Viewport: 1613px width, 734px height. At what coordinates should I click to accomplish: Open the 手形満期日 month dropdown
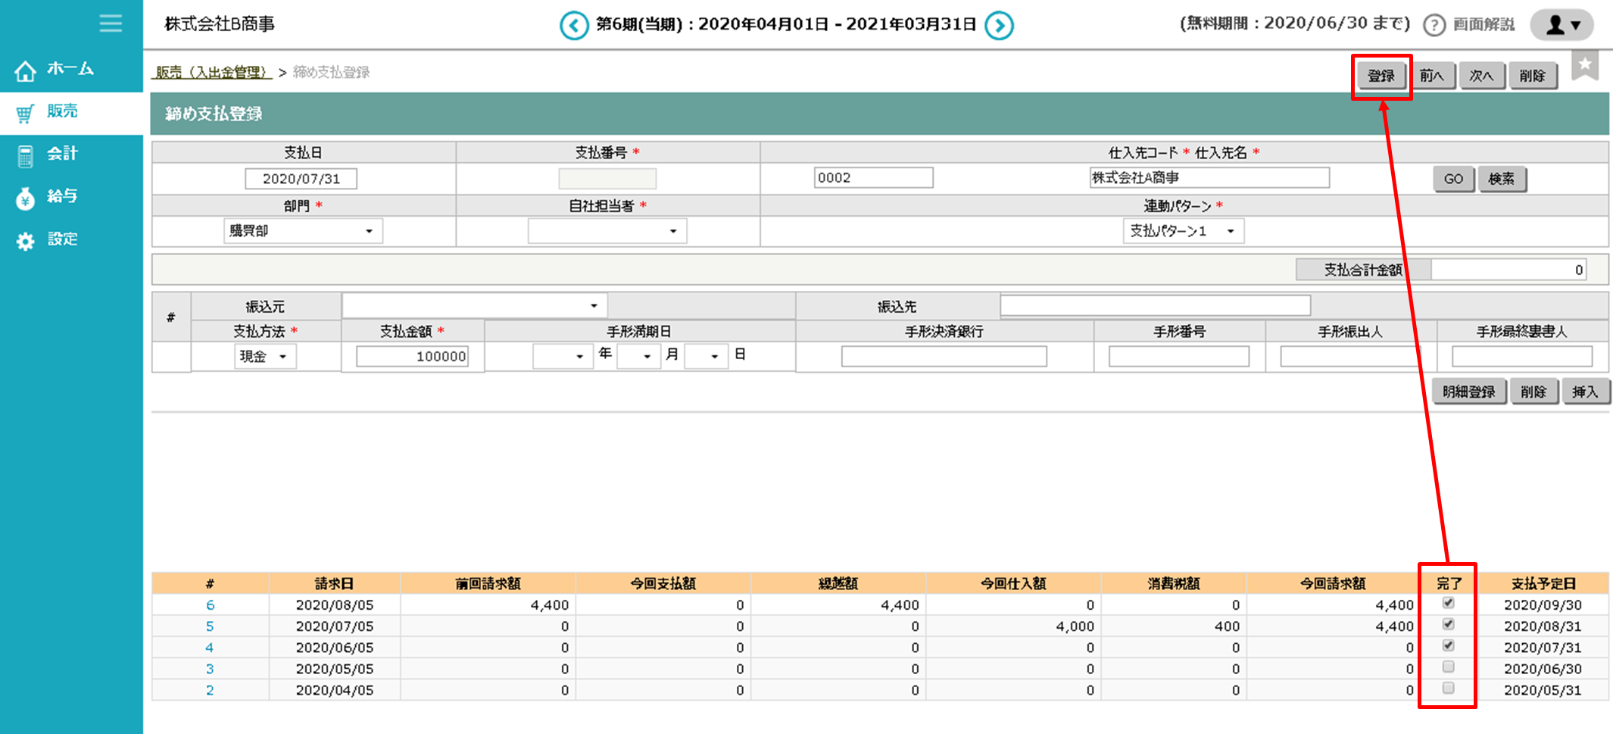pos(638,356)
